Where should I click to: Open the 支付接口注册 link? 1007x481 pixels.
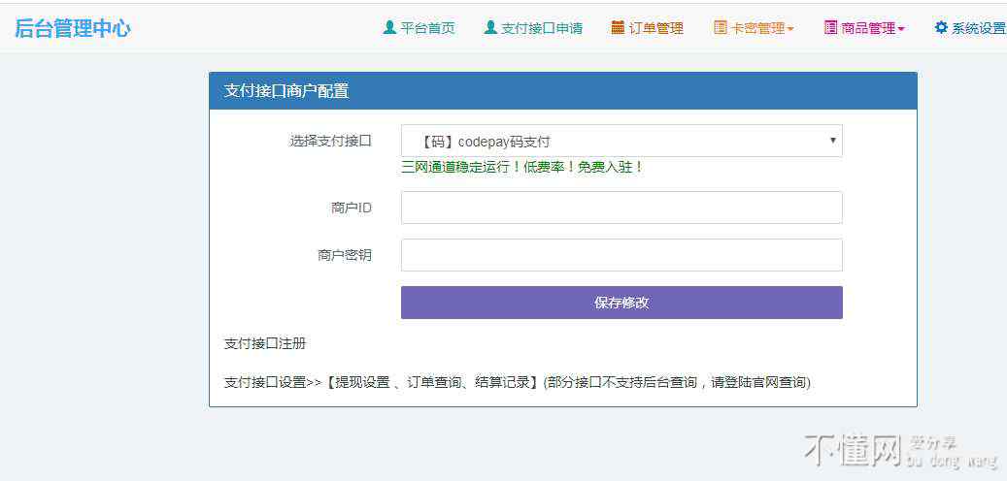[x=265, y=343]
